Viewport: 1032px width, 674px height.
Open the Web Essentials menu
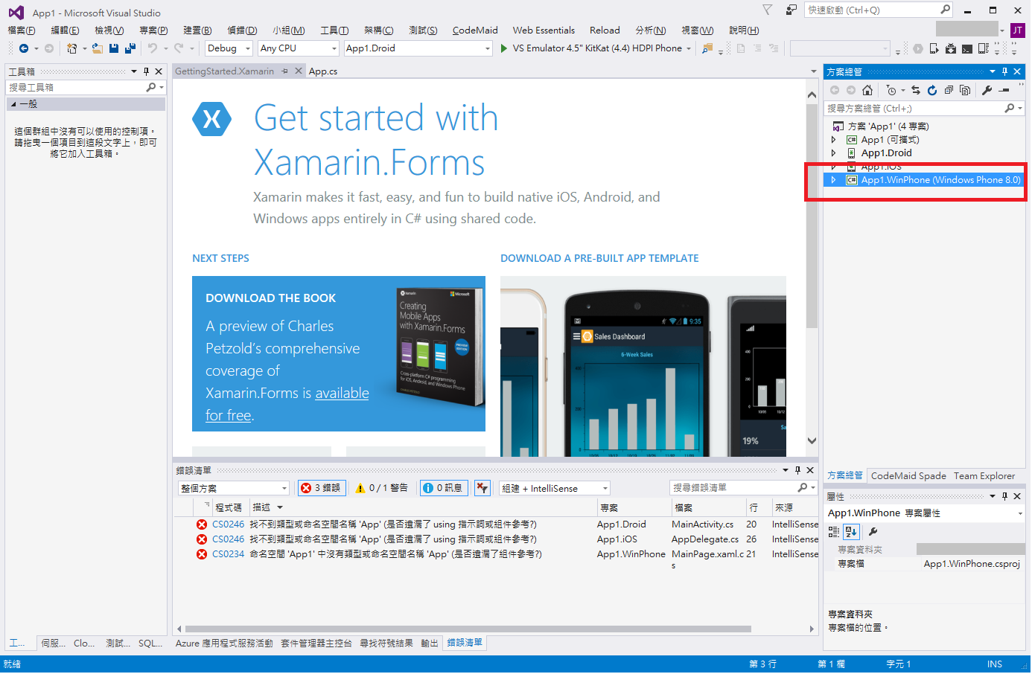[544, 31]
